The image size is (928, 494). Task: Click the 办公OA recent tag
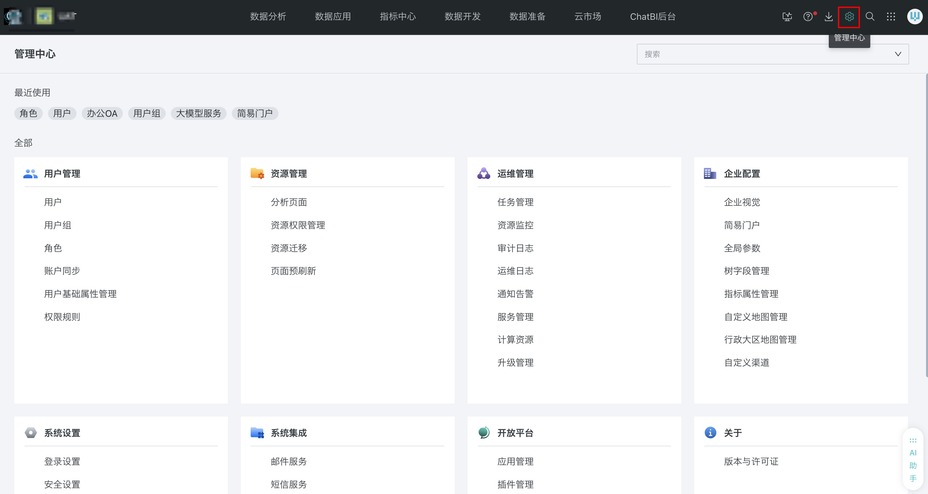tap(102, 113)
